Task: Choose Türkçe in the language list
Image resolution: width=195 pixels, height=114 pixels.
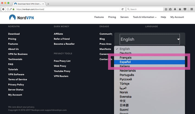Action: pyautogui.click(x=149, y=84)
